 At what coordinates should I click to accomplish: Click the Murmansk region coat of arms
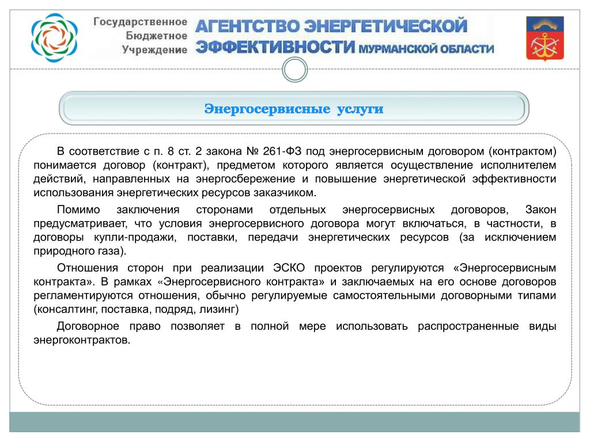click(x=544, y=39)
